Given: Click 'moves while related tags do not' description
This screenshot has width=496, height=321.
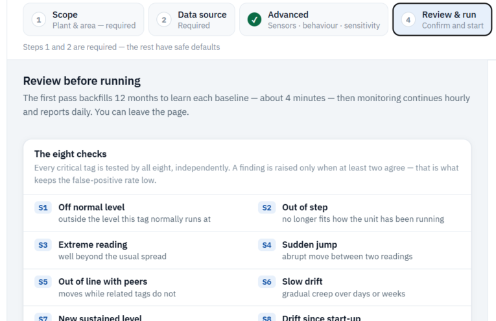Looking at the screenshot, I should (117, 294).
